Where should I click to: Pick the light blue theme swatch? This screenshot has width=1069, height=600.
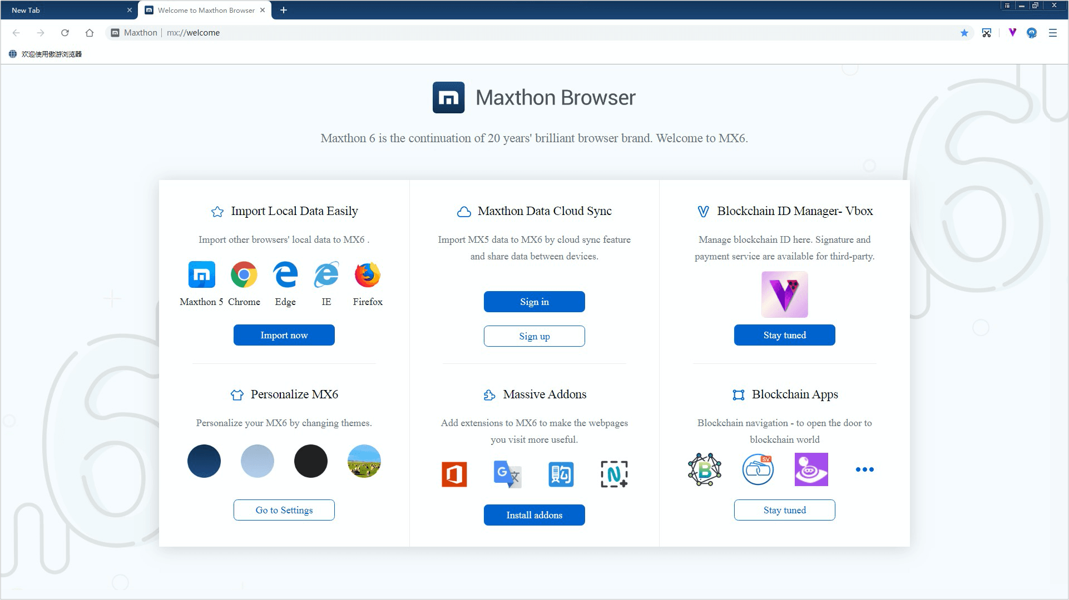tap(257, 461)
